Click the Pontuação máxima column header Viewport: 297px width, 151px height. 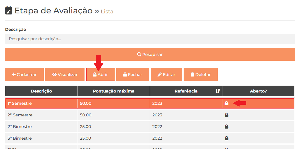click(x=114, y=91)
